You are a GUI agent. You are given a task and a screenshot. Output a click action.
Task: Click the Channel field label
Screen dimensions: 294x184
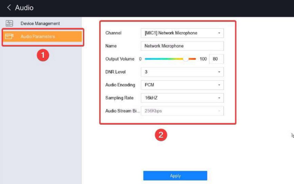[x=113, y=33]
